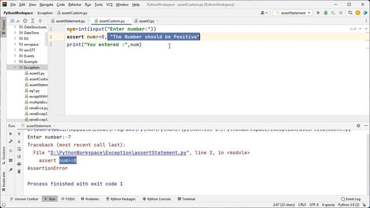
Task: Open the VCS menu
Action: 109,5
